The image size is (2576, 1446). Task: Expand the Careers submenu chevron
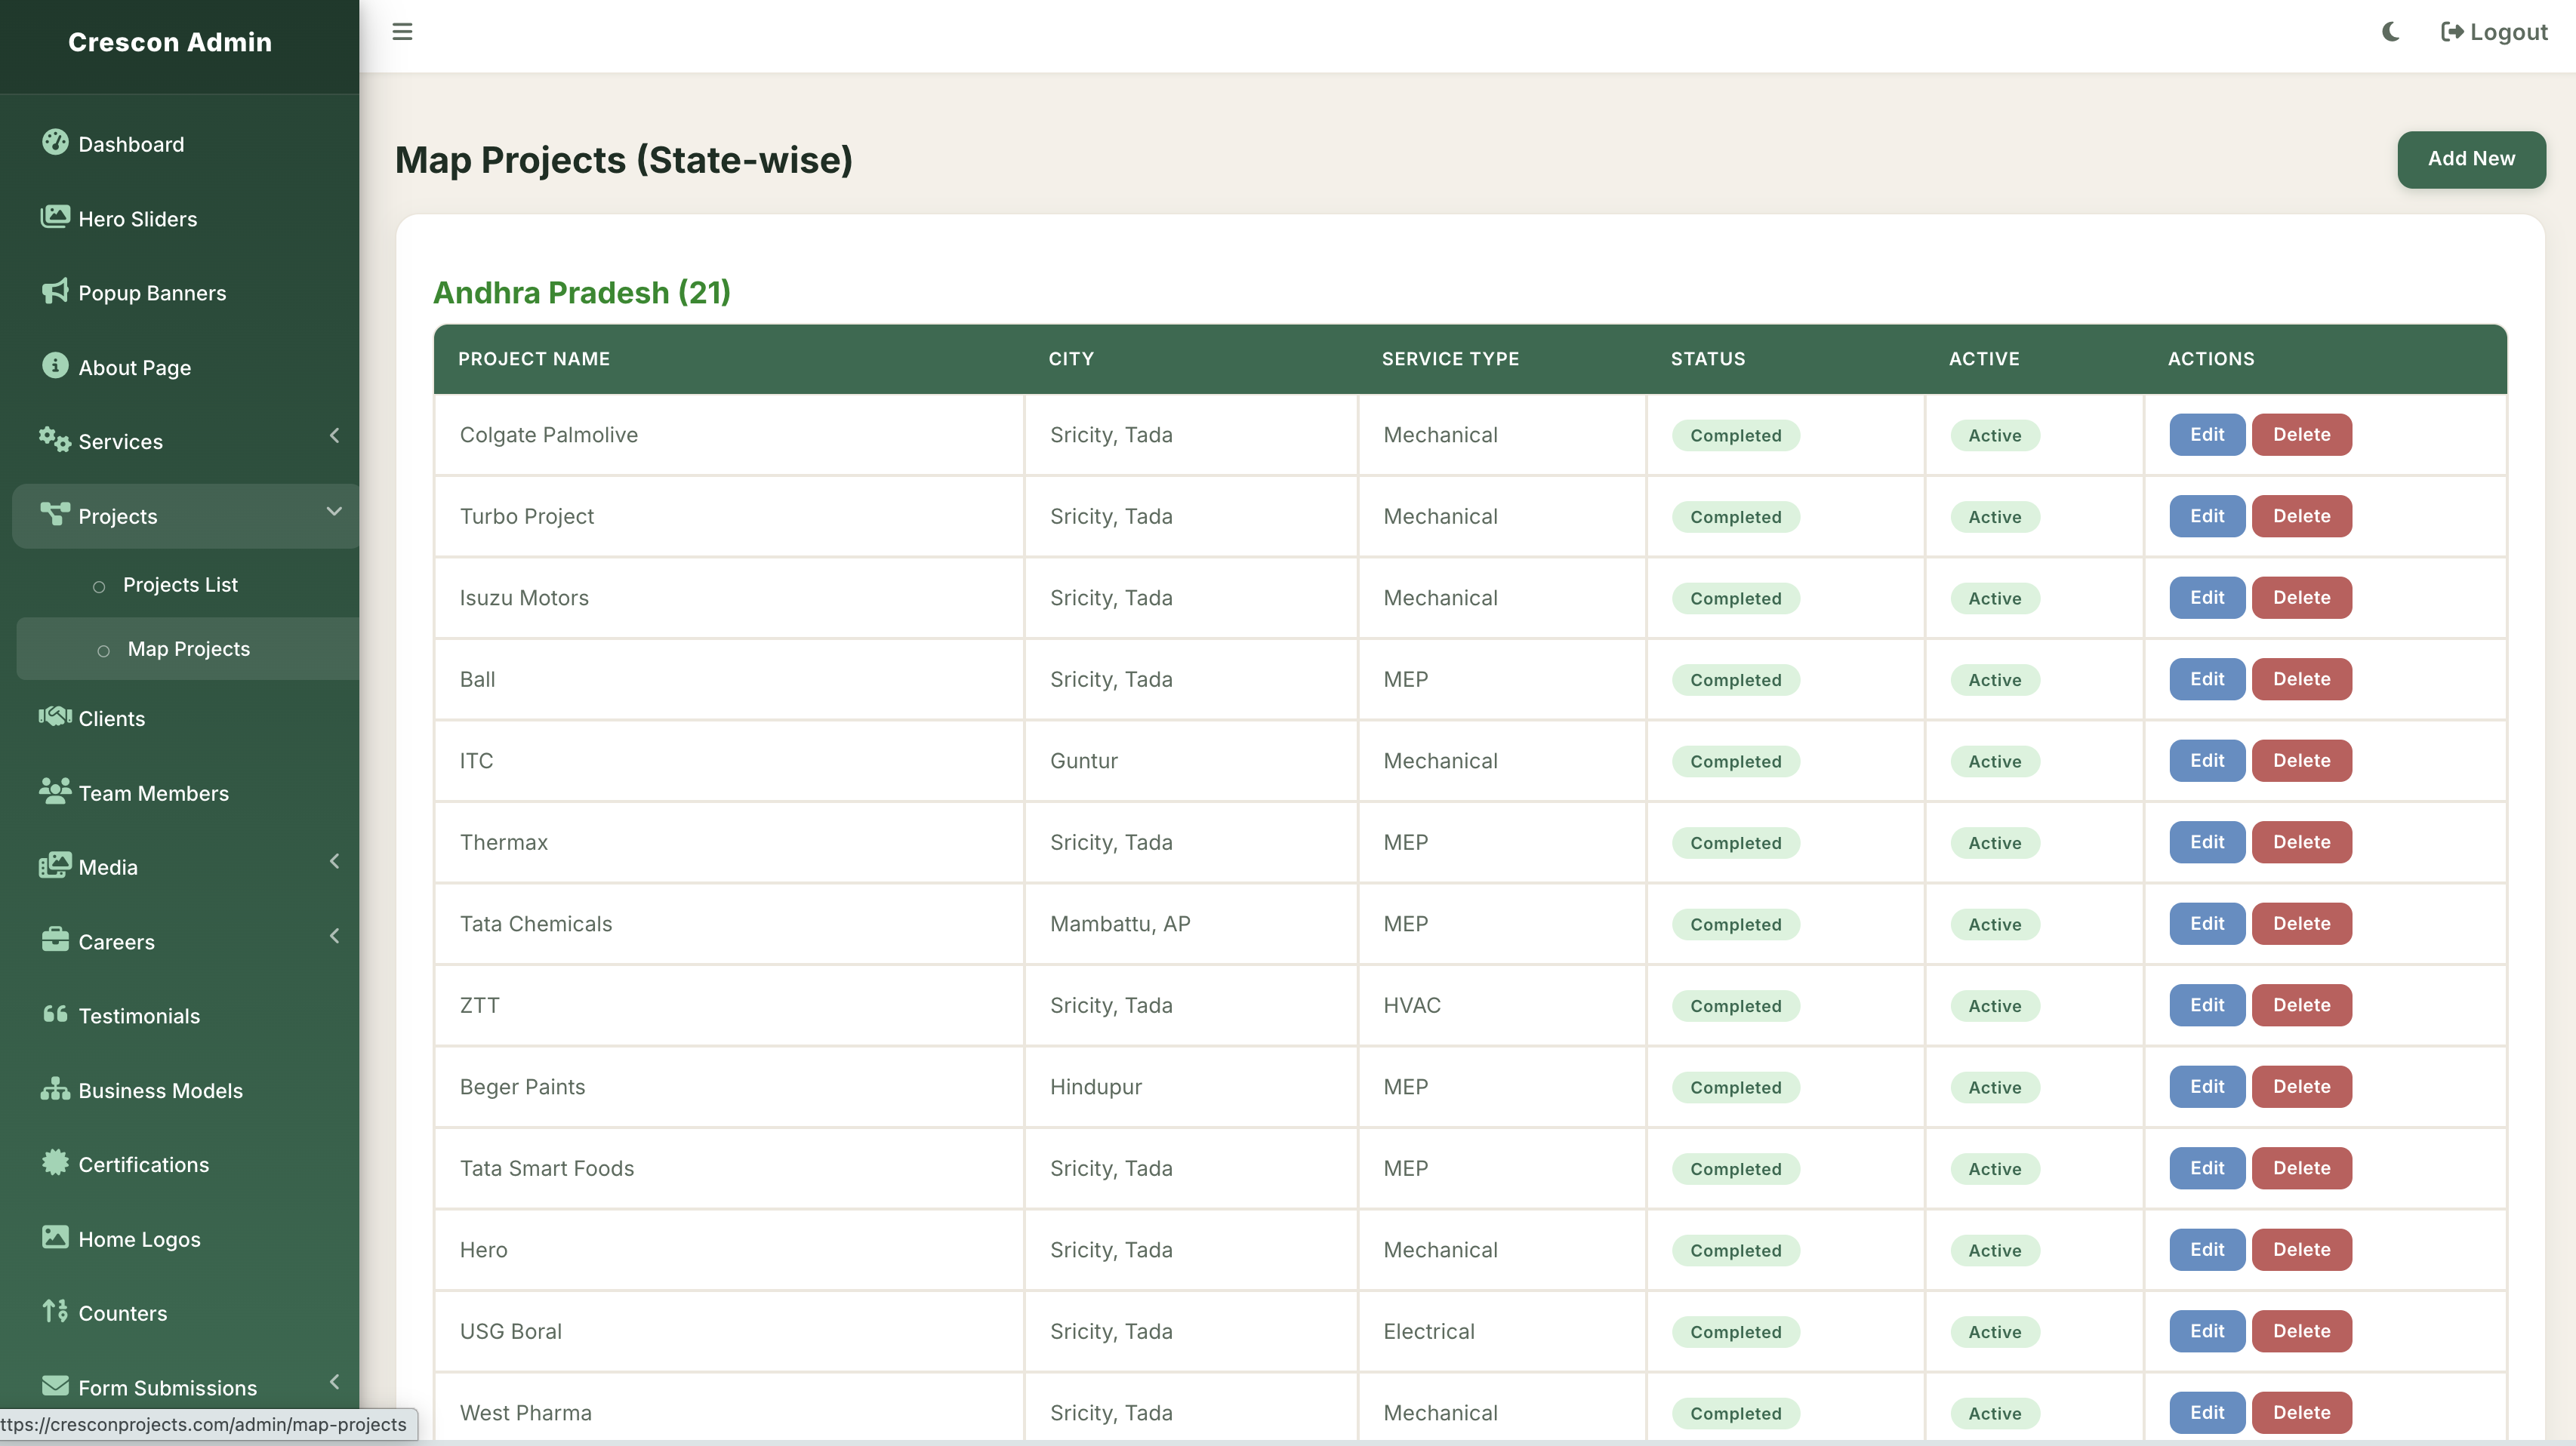coord(334,937)
